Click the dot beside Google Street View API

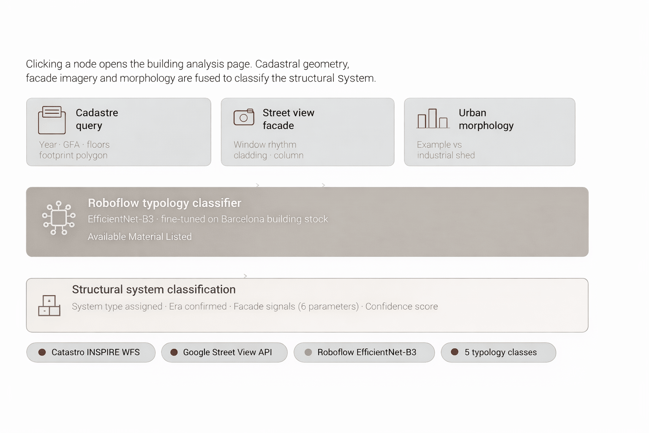pos(174,352)
